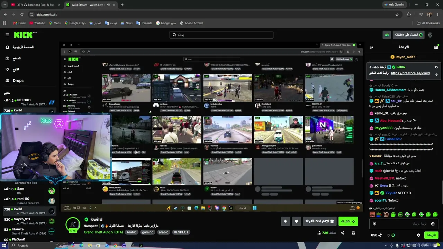Open chat settings gear
Viewport: 443px width, 249px height.
tap(418, 235)
